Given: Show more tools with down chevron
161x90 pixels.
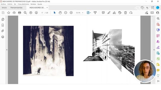Looking at the screenshot, I should pyautogui.click(x=158, y=76).
